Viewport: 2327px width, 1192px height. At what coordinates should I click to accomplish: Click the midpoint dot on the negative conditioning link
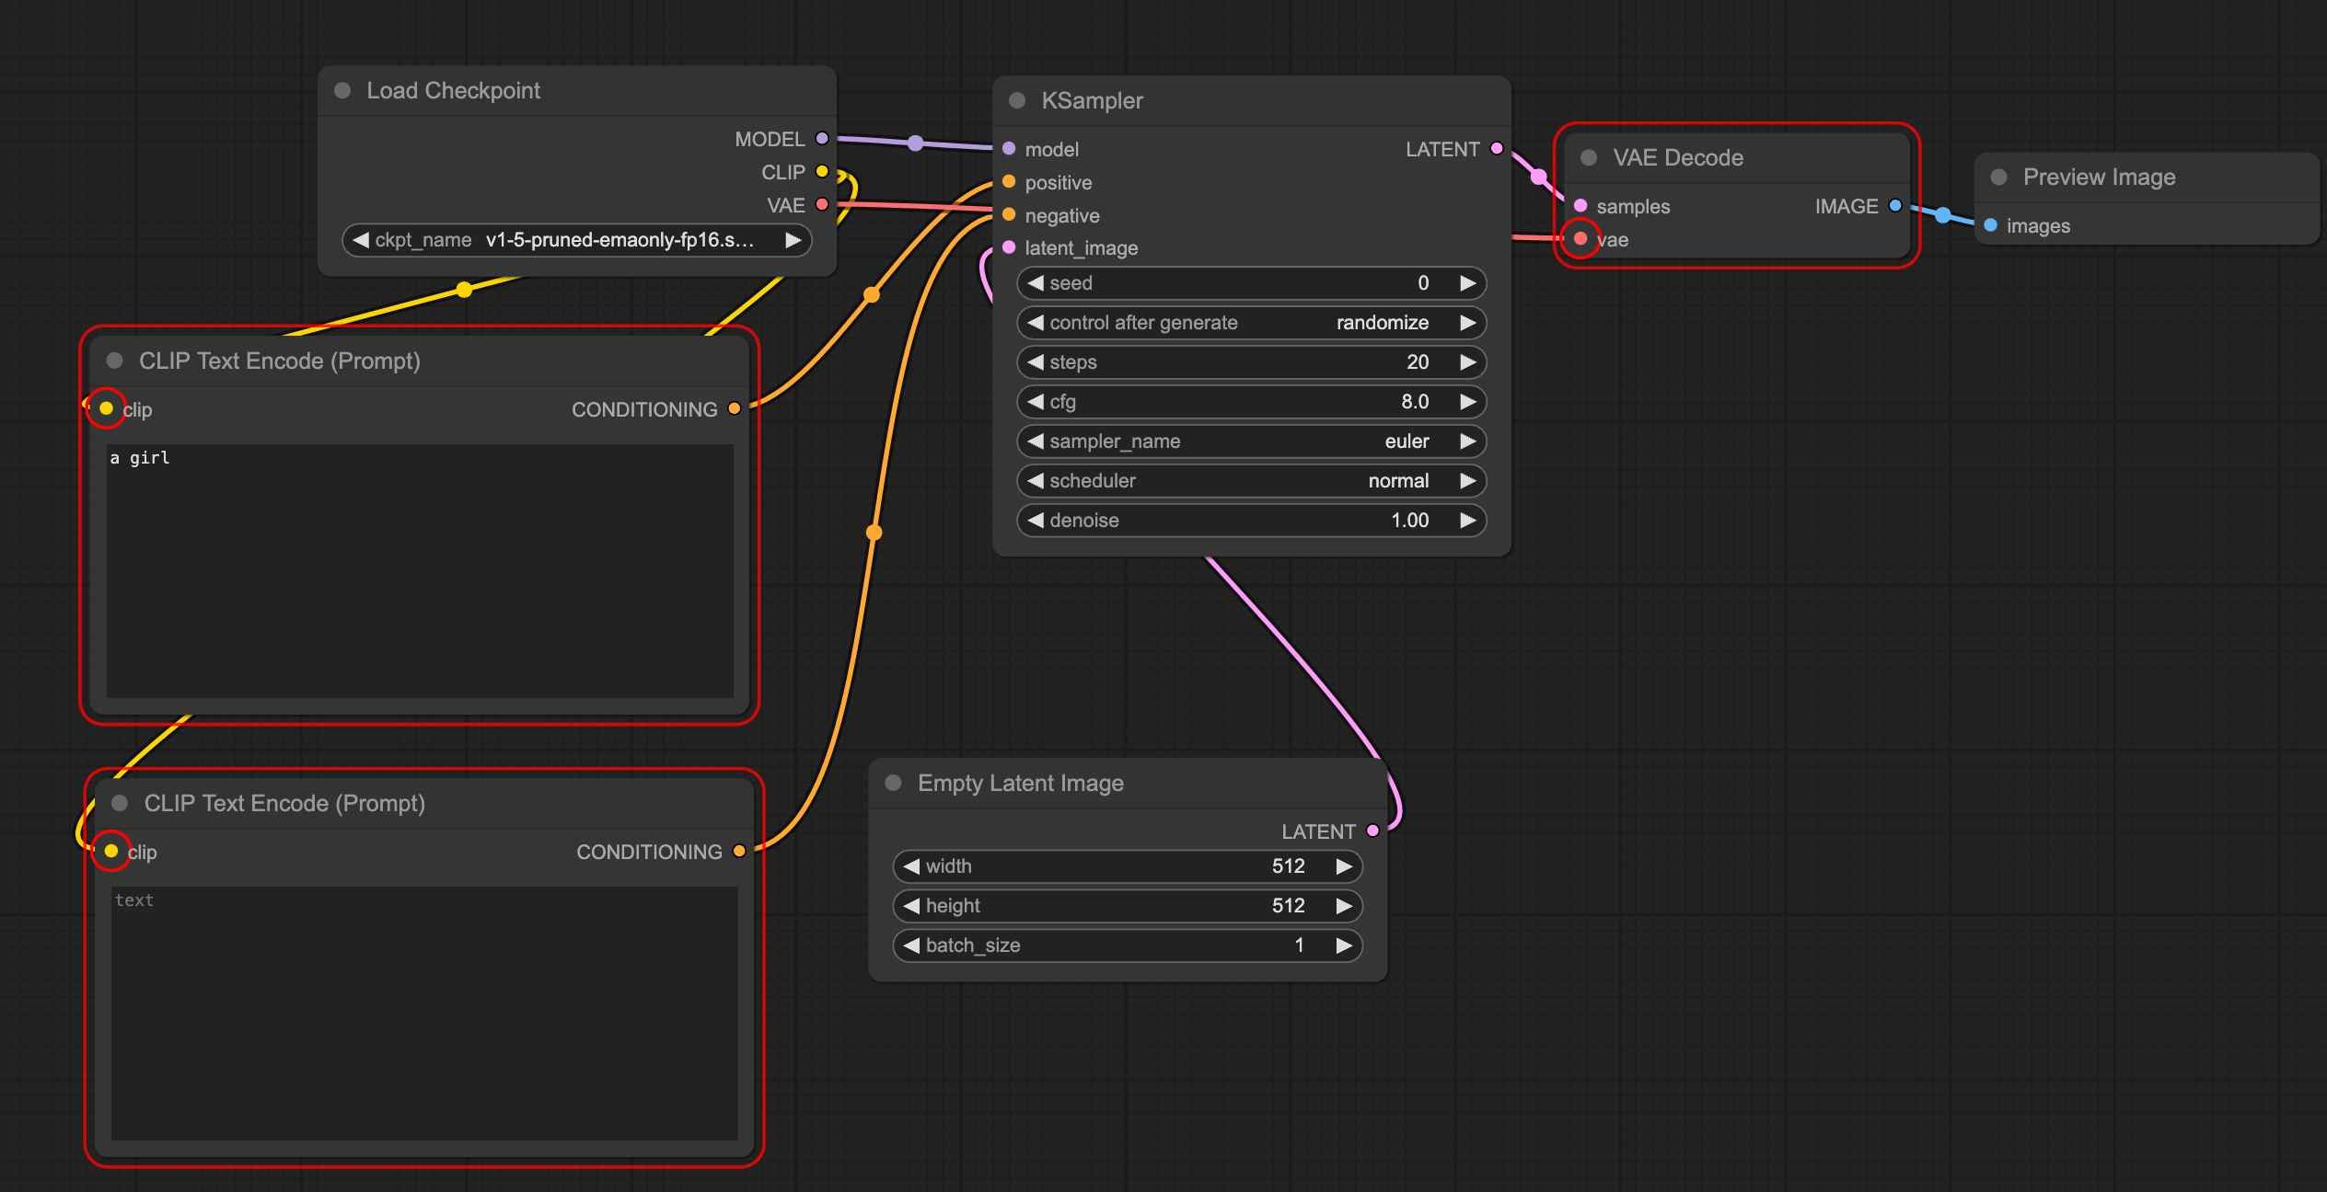pos(874,532)
